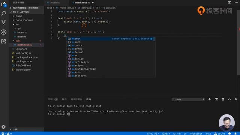Open the Problems panel tab
This screenshot has height=135, width=240.
coord(52,99)
